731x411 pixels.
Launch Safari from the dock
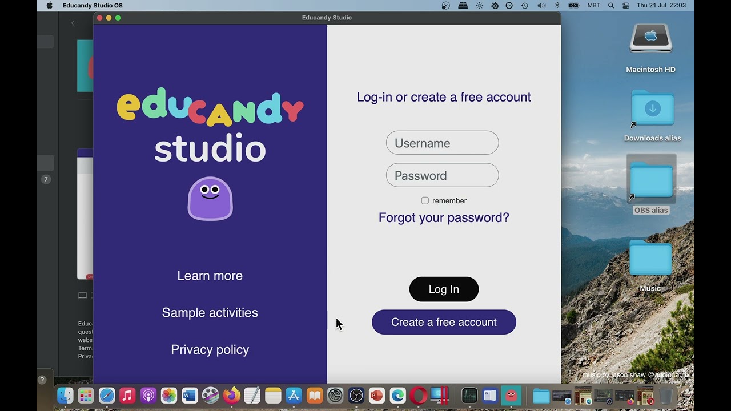tap(106, 395)
